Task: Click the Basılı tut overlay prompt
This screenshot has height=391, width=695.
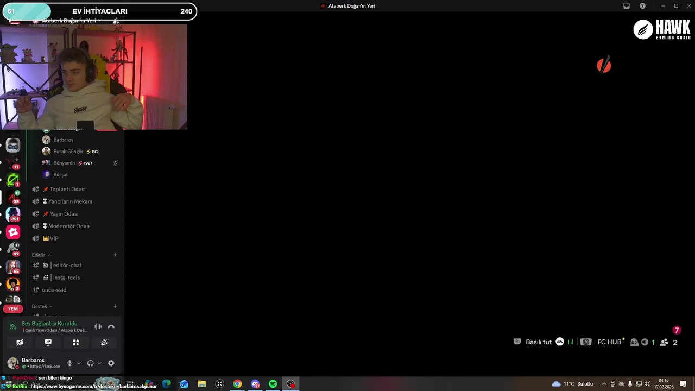Action: (x=539, y=342)
